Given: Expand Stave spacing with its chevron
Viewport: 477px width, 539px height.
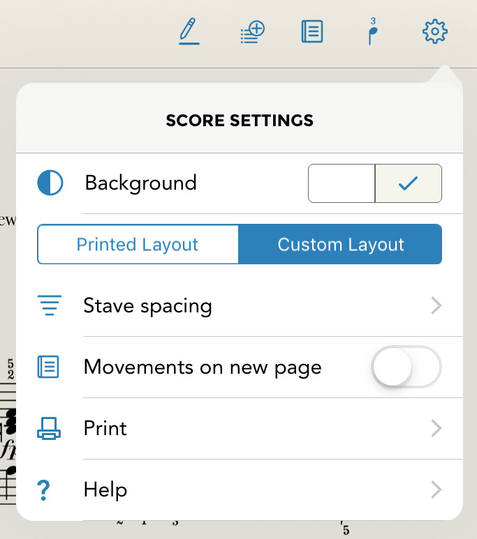Looking at the screenshot, I should (x=436, y=305).
